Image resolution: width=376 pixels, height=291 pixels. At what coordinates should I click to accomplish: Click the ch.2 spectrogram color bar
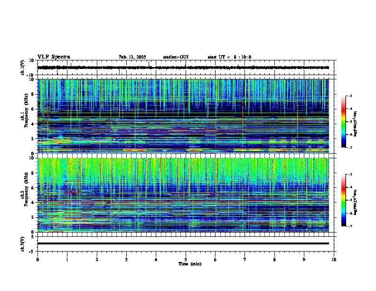(x=344, y=200)
